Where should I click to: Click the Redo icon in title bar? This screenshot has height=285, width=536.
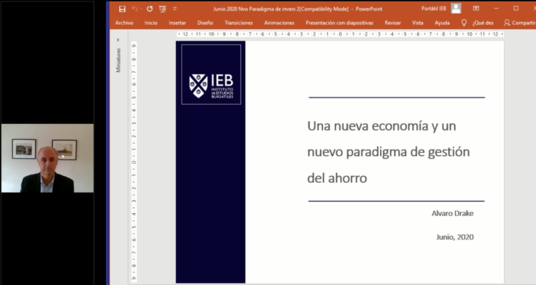point(149,9)
